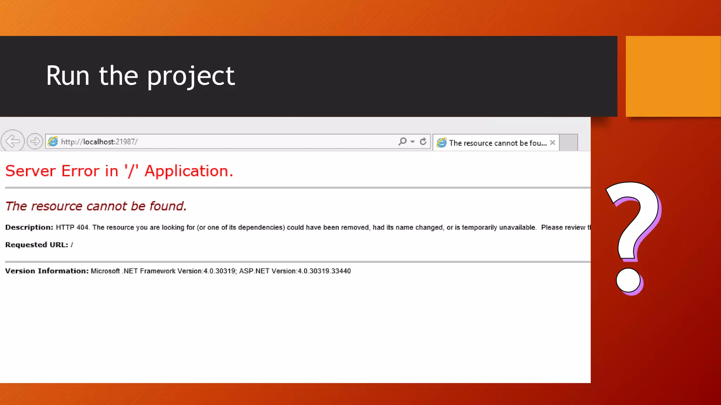
Task: Open the address bar dropdown arrow
Action: pyautogui.click(x=413, y=142)
